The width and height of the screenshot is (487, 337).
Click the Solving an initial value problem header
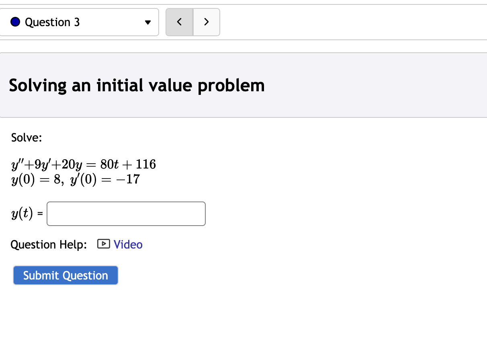137,85
